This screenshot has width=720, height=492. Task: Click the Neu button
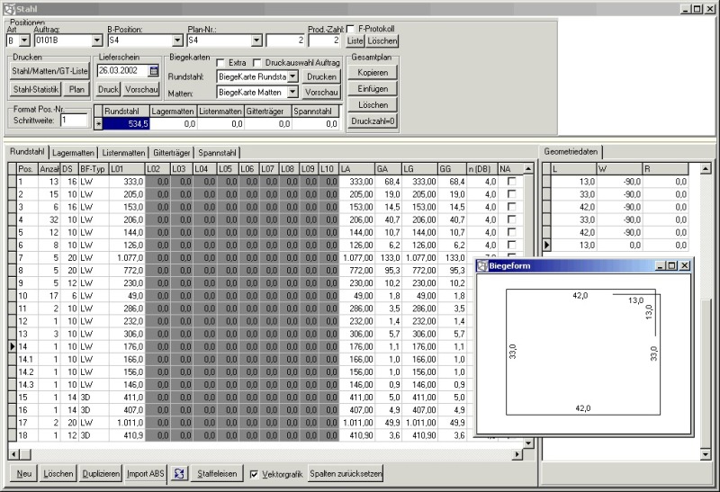[24, 474]
